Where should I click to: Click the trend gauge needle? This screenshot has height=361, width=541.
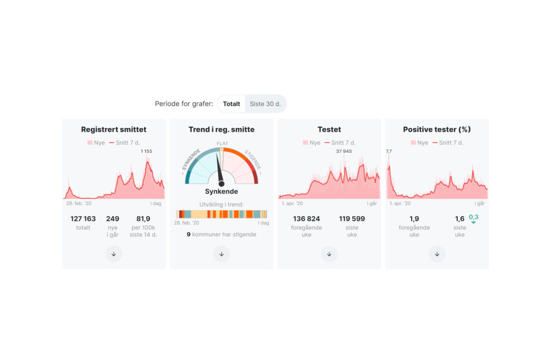pyautogui.click(x=220, y=174)
